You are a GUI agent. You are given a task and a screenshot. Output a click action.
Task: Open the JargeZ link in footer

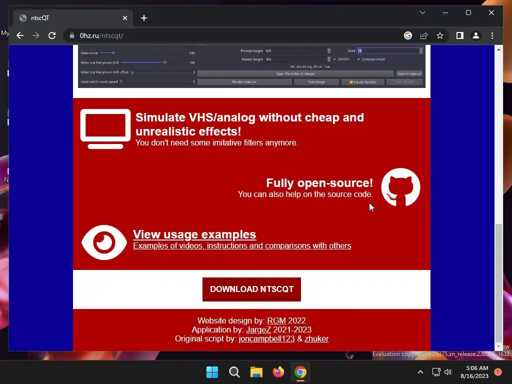tap(258, 330)
